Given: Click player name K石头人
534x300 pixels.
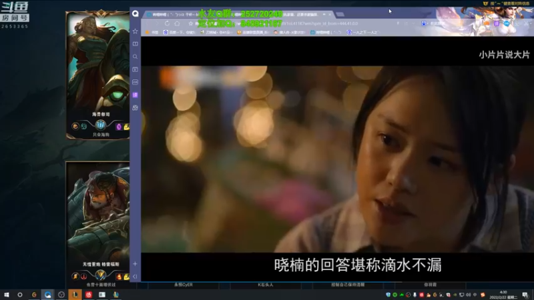Looking at the screenshot, I should click(265, 285).
